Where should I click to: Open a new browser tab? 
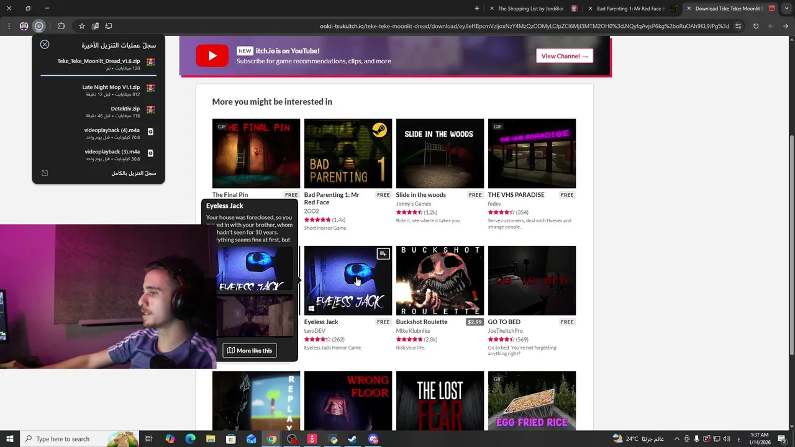click(x=477, y=9)
